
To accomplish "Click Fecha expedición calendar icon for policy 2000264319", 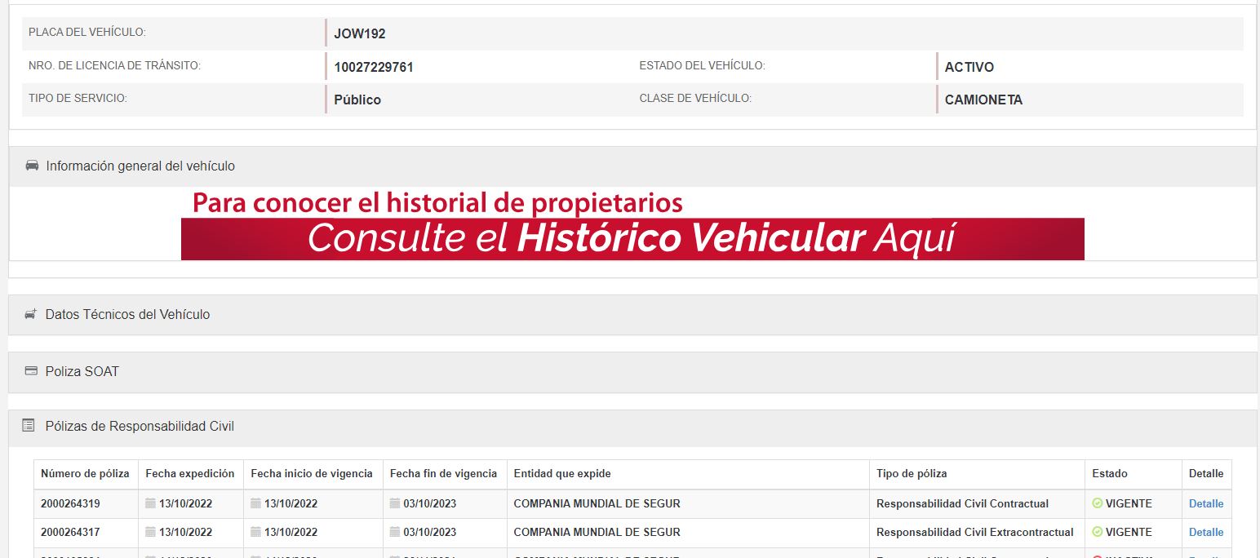I will (x=150, y=503).
